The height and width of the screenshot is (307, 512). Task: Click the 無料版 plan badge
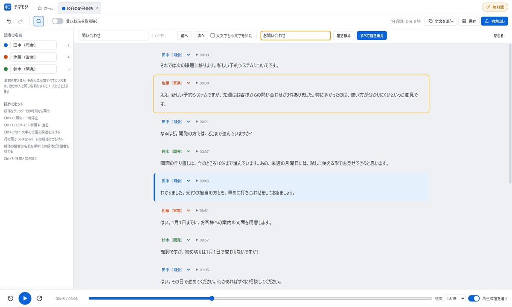click(495, 7)
